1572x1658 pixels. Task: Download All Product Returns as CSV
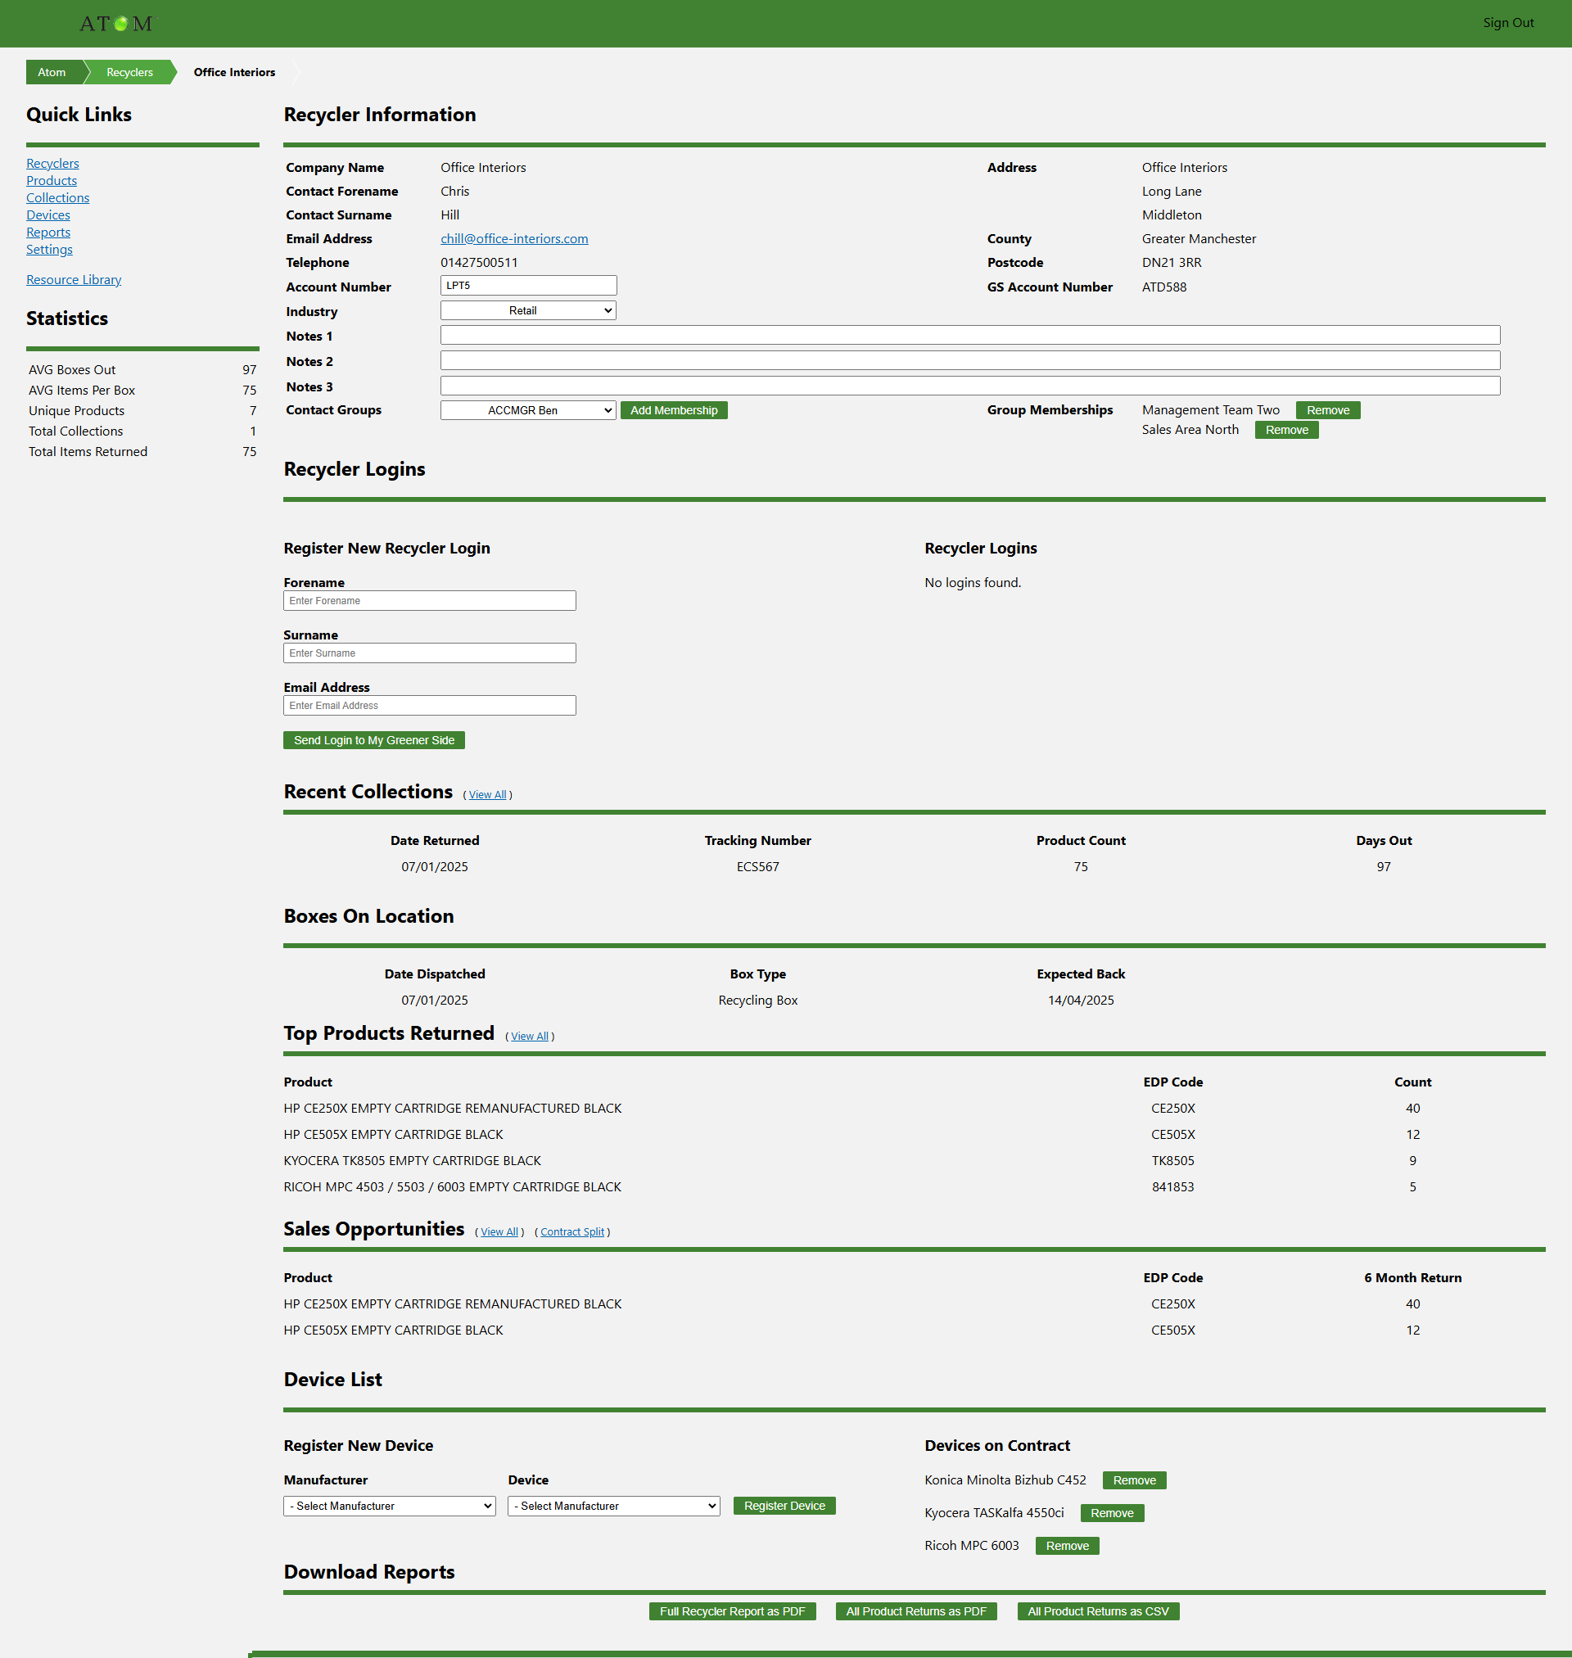1097,1611
